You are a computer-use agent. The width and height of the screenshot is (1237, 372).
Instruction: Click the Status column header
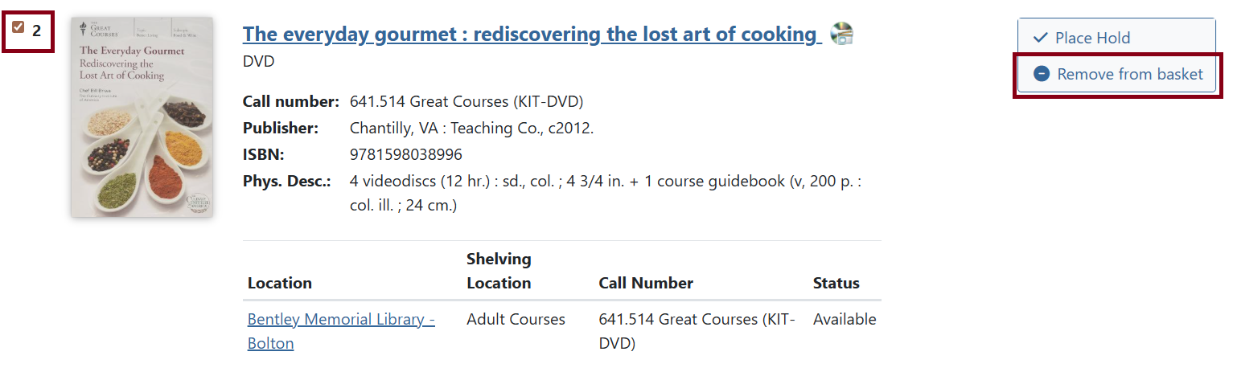[x=836, y=283]
